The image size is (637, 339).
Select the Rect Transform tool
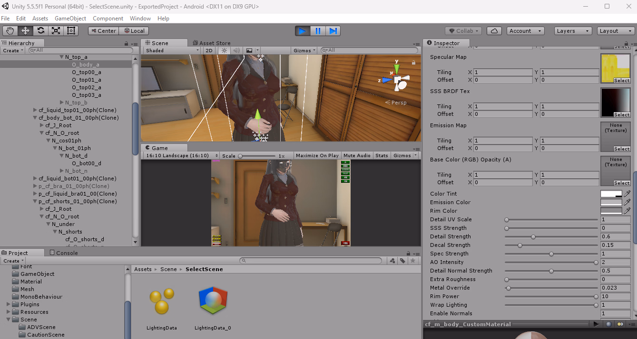71,31
